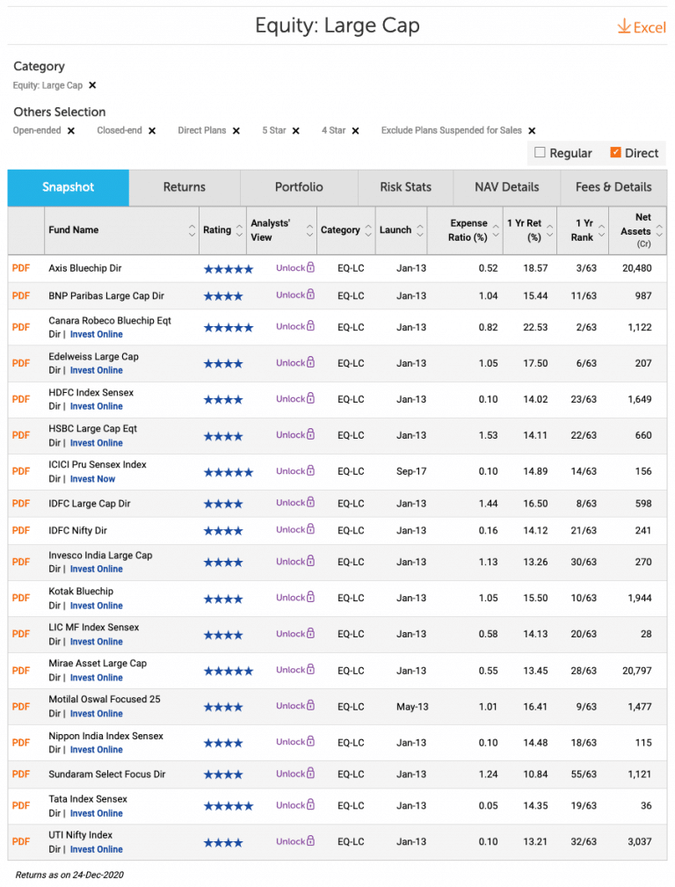Sort by 1 Yr Ret column
This screenshot has width=675, height=887.
coord(549,230)
